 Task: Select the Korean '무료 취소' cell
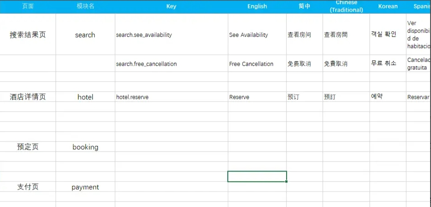(x=388, y=64)
